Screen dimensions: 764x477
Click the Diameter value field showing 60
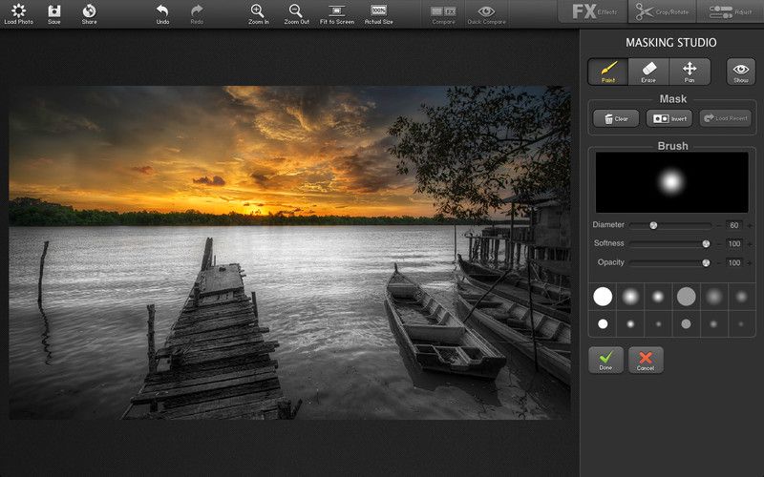click(734, 225)
